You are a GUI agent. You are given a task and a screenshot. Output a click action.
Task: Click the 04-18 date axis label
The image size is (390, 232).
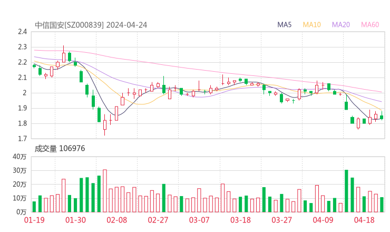[x=364, y=220]
